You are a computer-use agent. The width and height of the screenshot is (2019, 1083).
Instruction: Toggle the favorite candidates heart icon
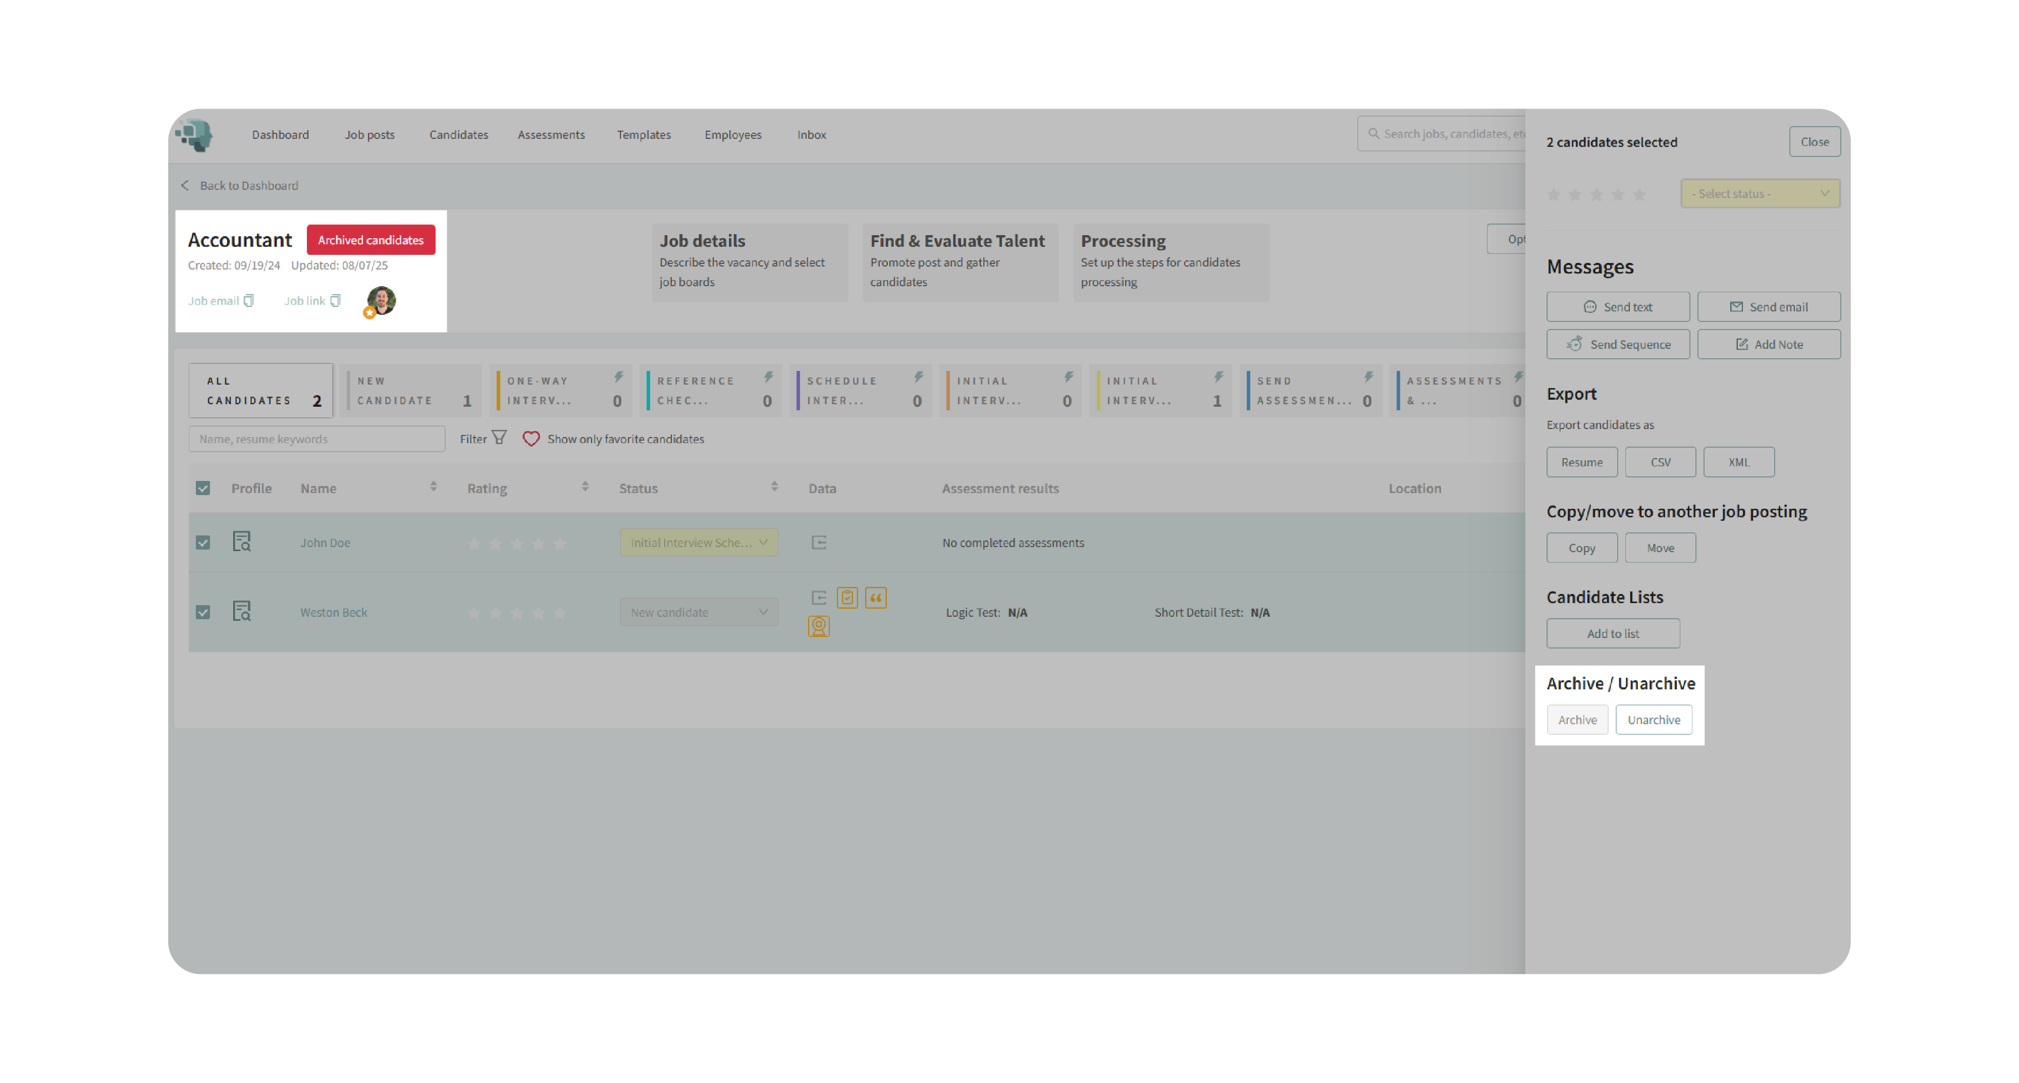click(x=530, y=439)
